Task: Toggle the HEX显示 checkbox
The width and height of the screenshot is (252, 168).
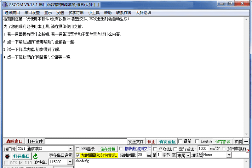Action: coord(77,149)
